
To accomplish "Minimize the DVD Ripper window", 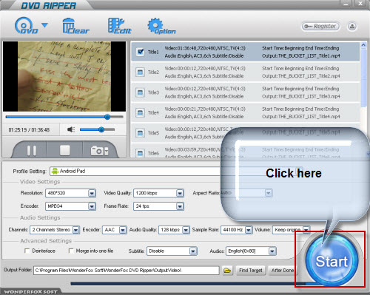I will click(346, 4).
